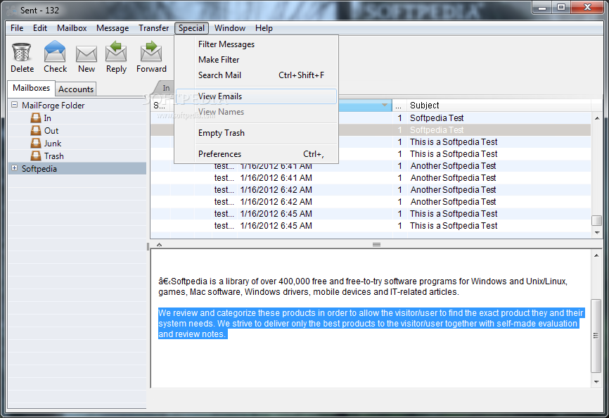Click the Subject column header
The height and width of the screenshot is (418, 609).
pos(499,106)
